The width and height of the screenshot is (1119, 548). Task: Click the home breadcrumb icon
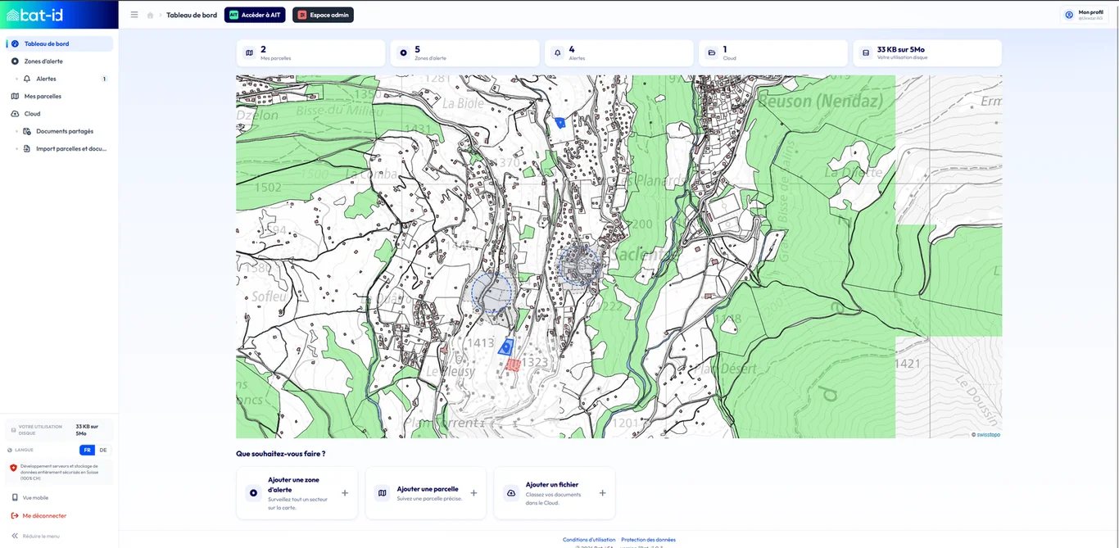[x=150, y=15]
